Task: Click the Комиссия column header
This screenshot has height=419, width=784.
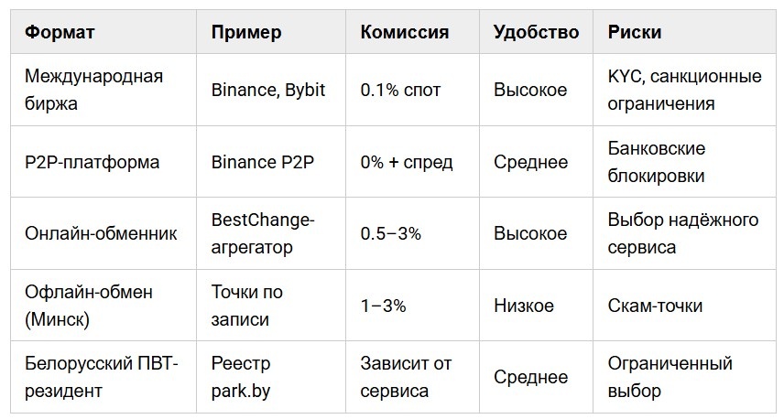Action: pos(412,32)
